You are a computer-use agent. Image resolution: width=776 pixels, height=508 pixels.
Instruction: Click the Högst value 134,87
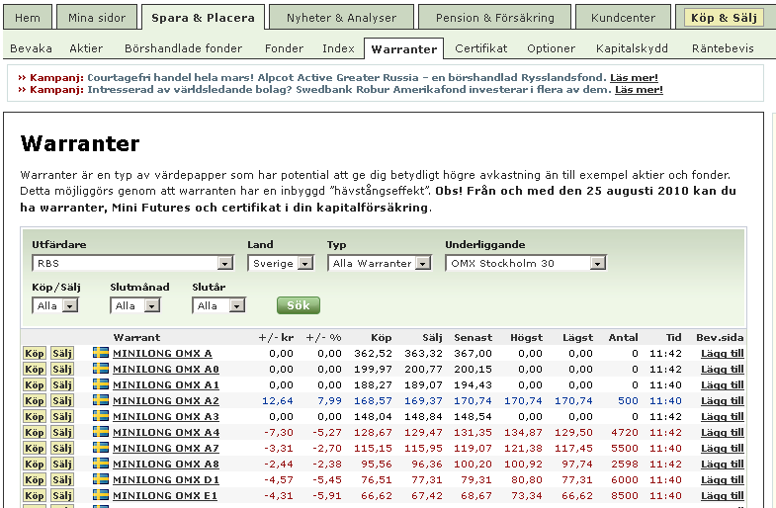(x=524, y=432)
